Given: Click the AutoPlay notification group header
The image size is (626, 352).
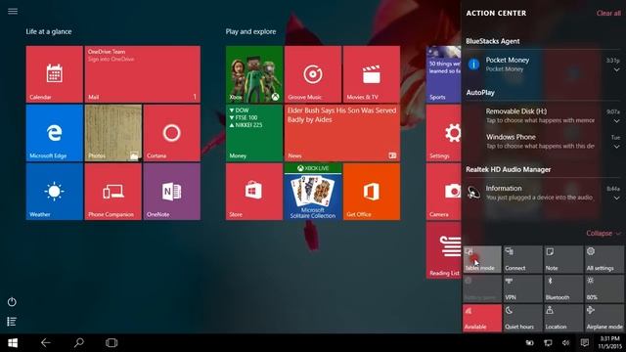Looking at the screenshot, I should pos(480,93).
